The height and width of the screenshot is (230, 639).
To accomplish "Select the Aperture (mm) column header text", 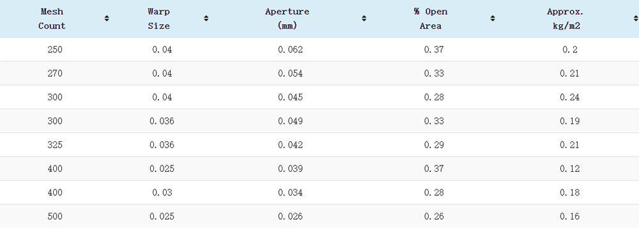I will 288,19.
